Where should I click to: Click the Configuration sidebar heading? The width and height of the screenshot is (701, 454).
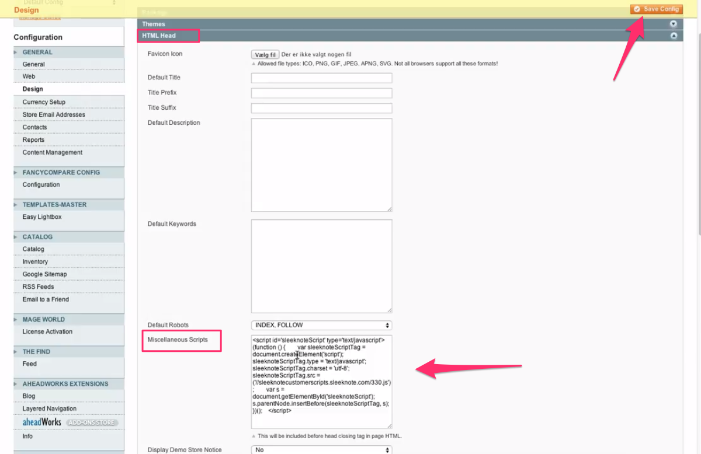click(38, 37)
